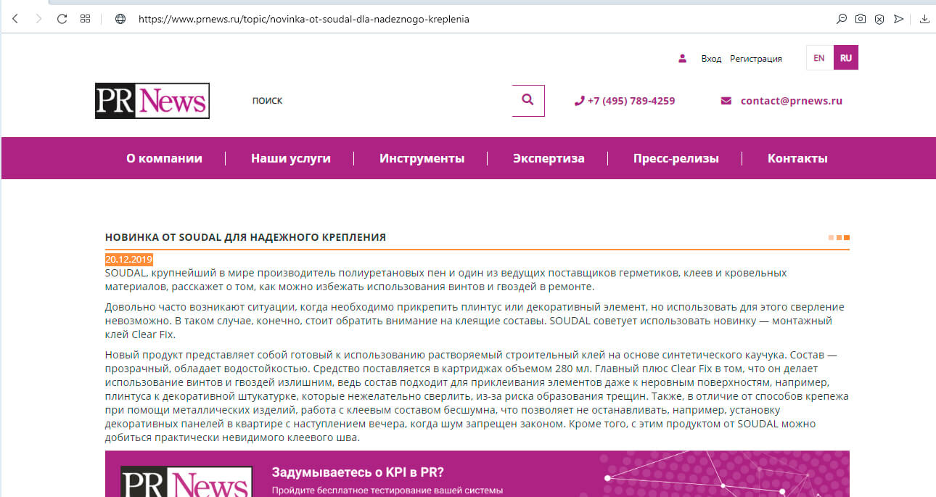The width and height of the screenshot is (936, 497).
Task: Click the site search magnifier button
Action: click(527, 100)
